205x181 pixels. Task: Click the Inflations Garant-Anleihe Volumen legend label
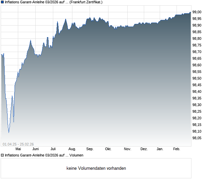44,155
